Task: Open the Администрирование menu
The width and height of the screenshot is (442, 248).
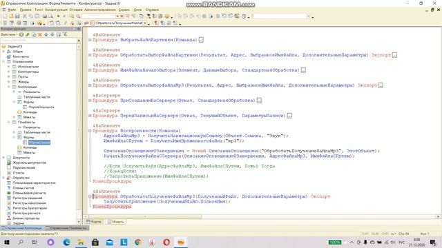Action: click(x=100, y=10)
